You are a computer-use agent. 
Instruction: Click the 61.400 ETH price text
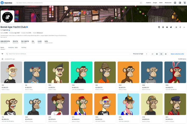coord(75,88)
